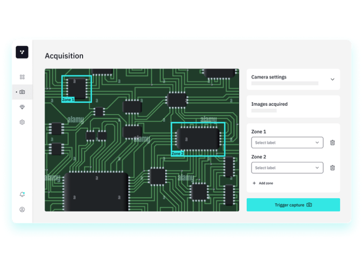The width and height of the screenshot is (362, 257).
Task: Click the app logo in the sidebar
Action: (22, 52)
